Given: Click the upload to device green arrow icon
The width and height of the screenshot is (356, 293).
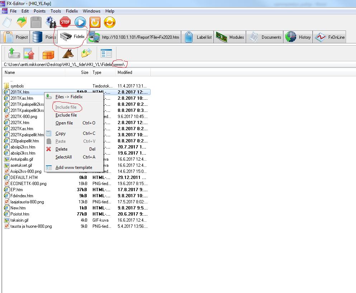Looking at the screenshot, I should [14, 53].
